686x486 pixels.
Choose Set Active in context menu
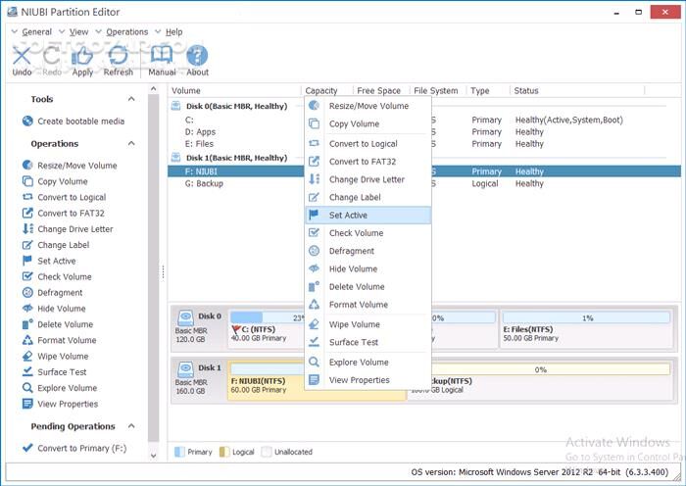coord(367,216)
